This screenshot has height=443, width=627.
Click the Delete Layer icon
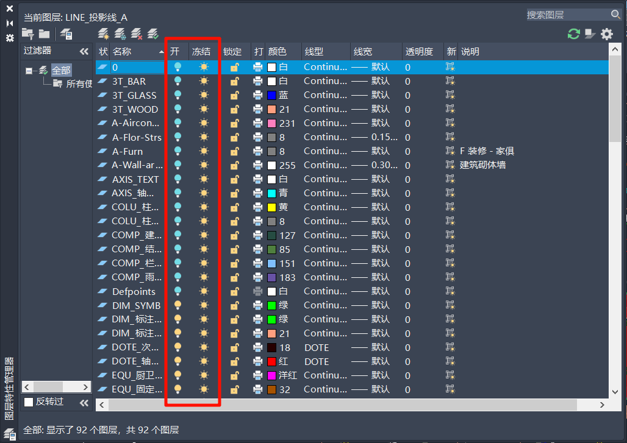click(x=137, y=34)
